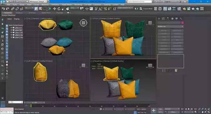Screen dimensions: 211x114
Task: Open the Workspace: Default dropdown
Action: (x=38, y=2)
